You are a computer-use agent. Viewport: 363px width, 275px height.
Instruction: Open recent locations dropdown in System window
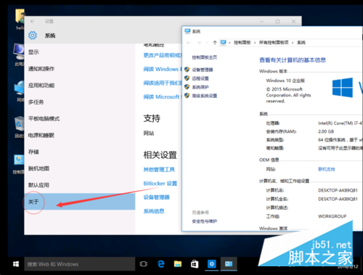pyautogui.click(x=207, y=43)
